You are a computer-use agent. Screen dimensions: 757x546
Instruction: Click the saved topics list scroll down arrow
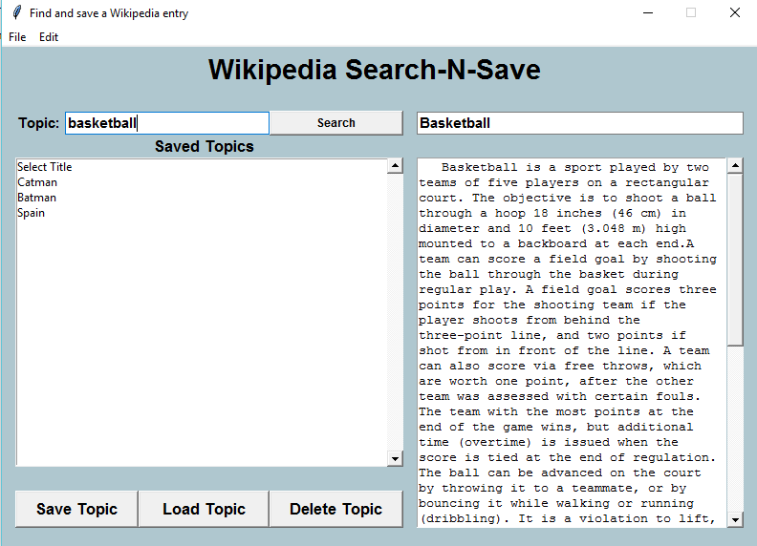point(395,459)
